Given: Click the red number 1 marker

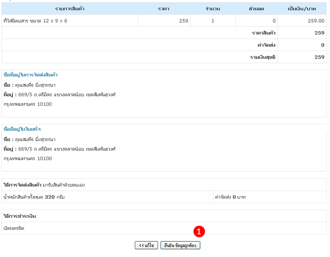Looking at the screenshot, I should (x=200, y=231).
